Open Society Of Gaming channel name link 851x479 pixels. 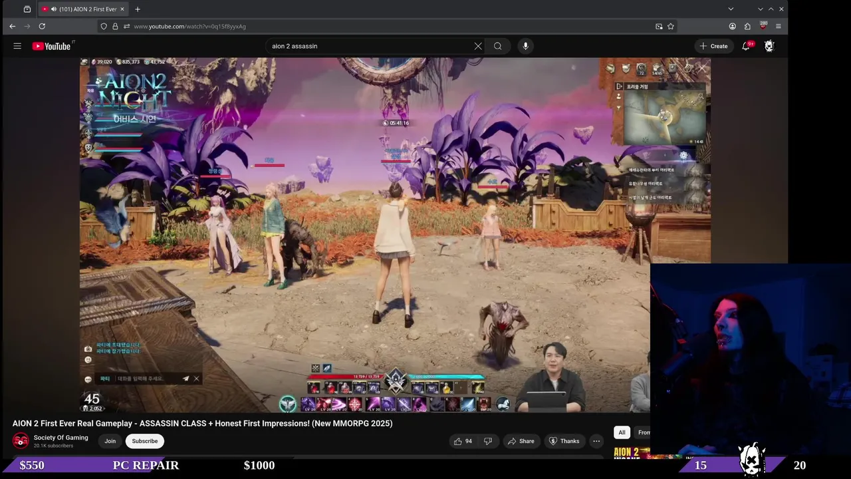click(61, 437)
